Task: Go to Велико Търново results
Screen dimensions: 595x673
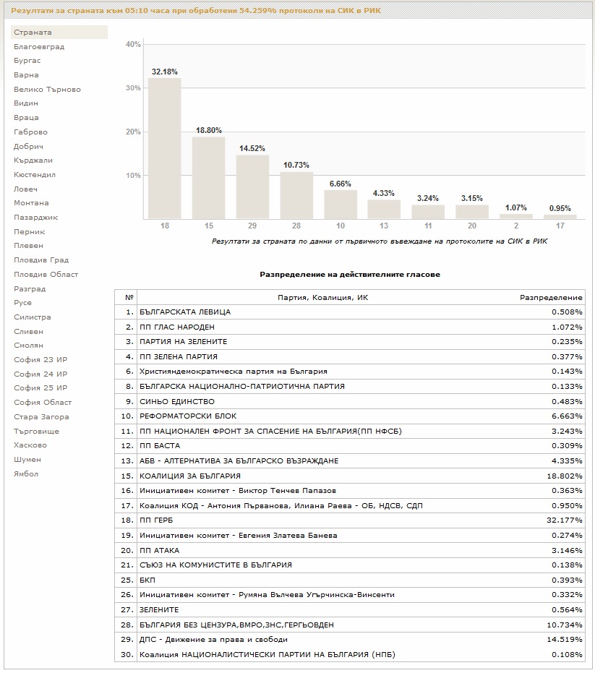Action: (47, 90)
